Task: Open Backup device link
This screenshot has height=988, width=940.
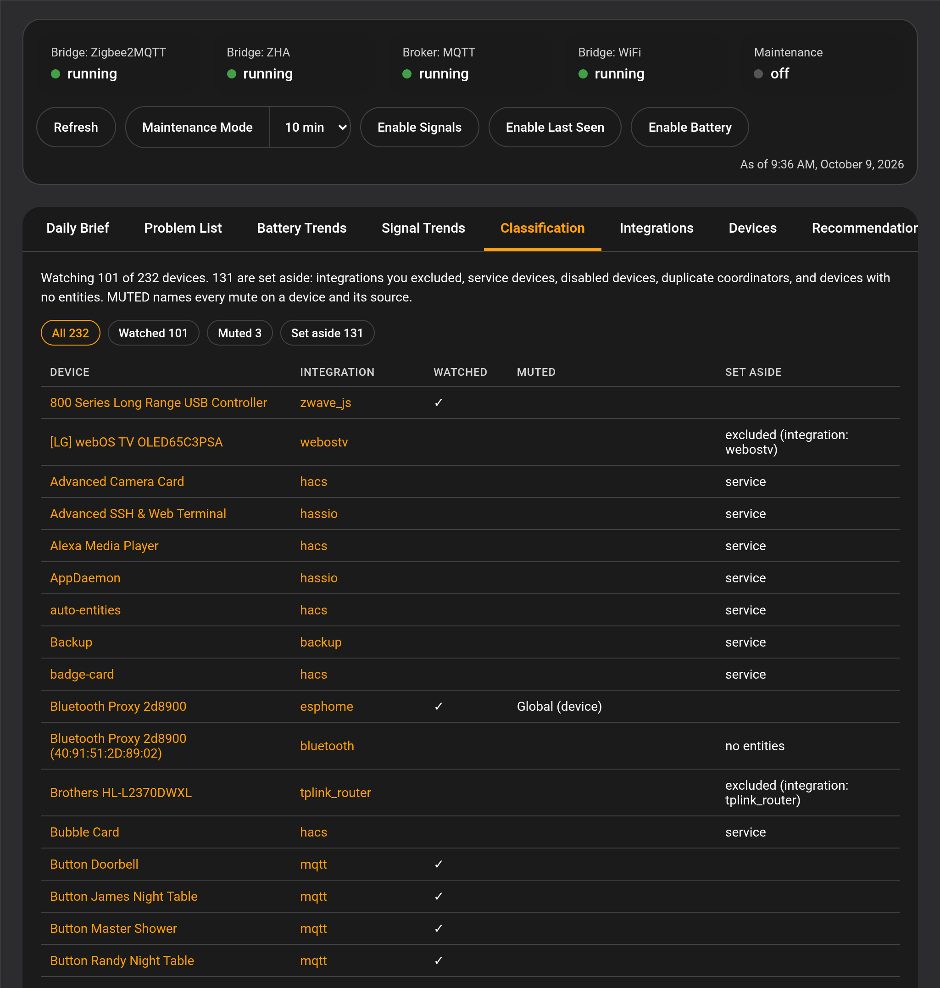Action: 71,642
